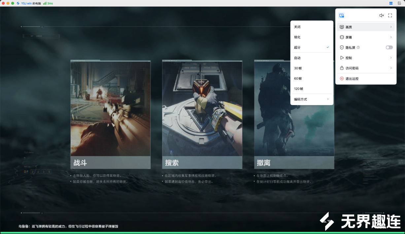The width and height of the screenshot is (405, 234).
Task: Enter fullscreen via the corner-brackets icon
Action: (x=390, y=15)
